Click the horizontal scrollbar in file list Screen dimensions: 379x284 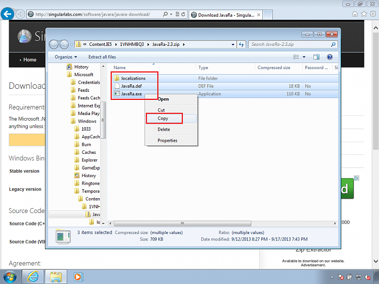coord(182,223)
